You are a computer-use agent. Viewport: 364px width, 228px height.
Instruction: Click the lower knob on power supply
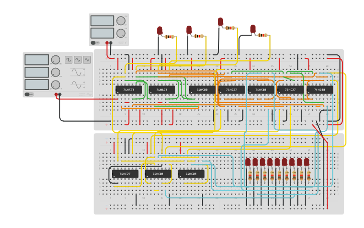(x=120, y=33)
